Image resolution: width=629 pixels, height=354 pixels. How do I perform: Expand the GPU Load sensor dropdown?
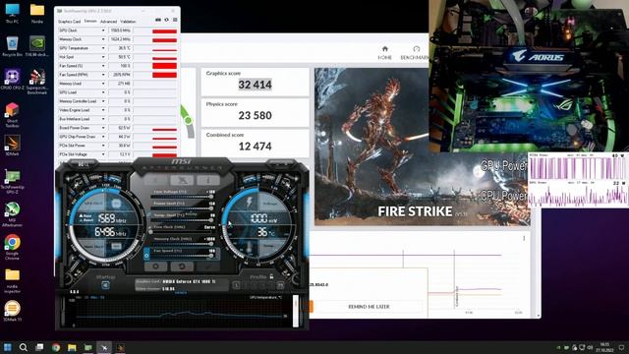point(103,92)
